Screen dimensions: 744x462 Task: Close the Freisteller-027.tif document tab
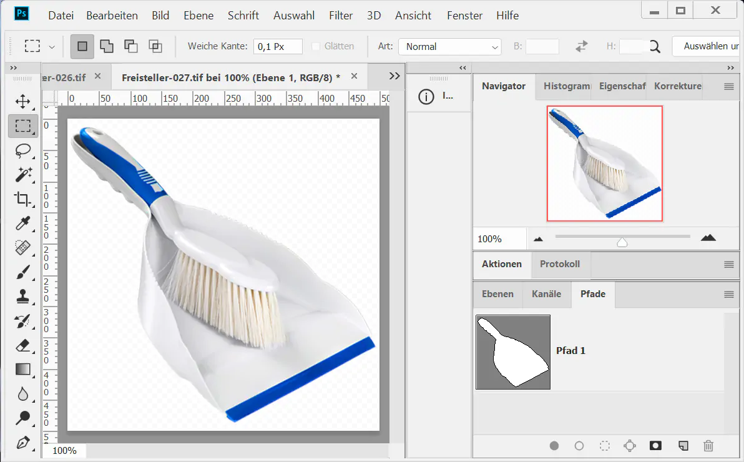tap(355, 77)
